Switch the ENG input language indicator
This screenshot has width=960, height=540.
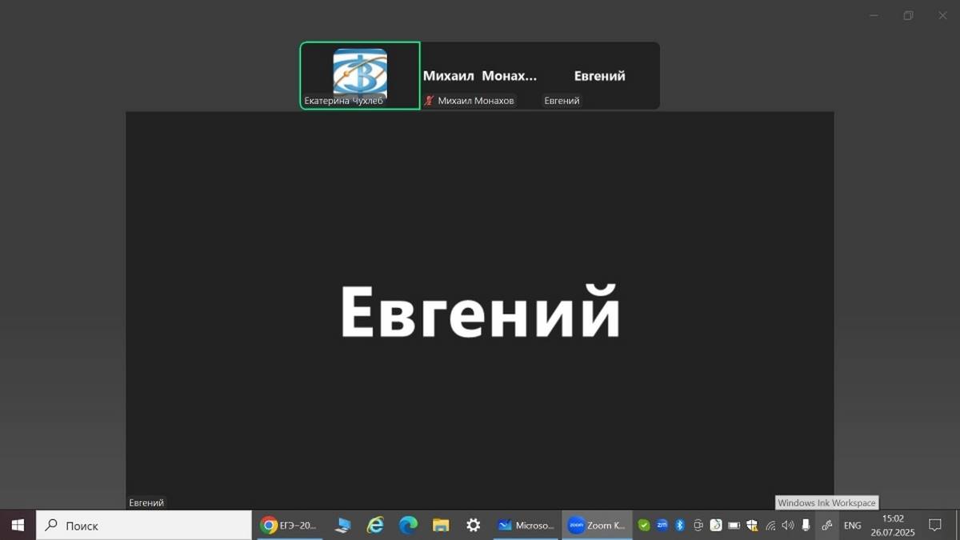852,526
